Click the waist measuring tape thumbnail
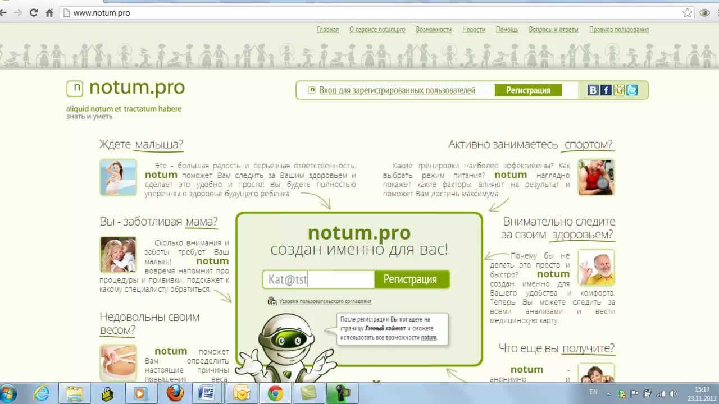Viewport: 719px width, 404px height. (x=119, y=363)
